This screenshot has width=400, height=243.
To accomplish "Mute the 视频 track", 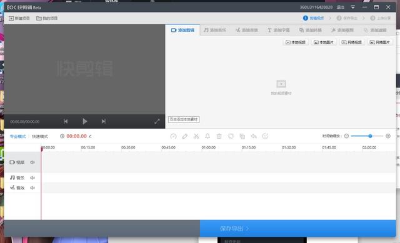I will (32, 162).
